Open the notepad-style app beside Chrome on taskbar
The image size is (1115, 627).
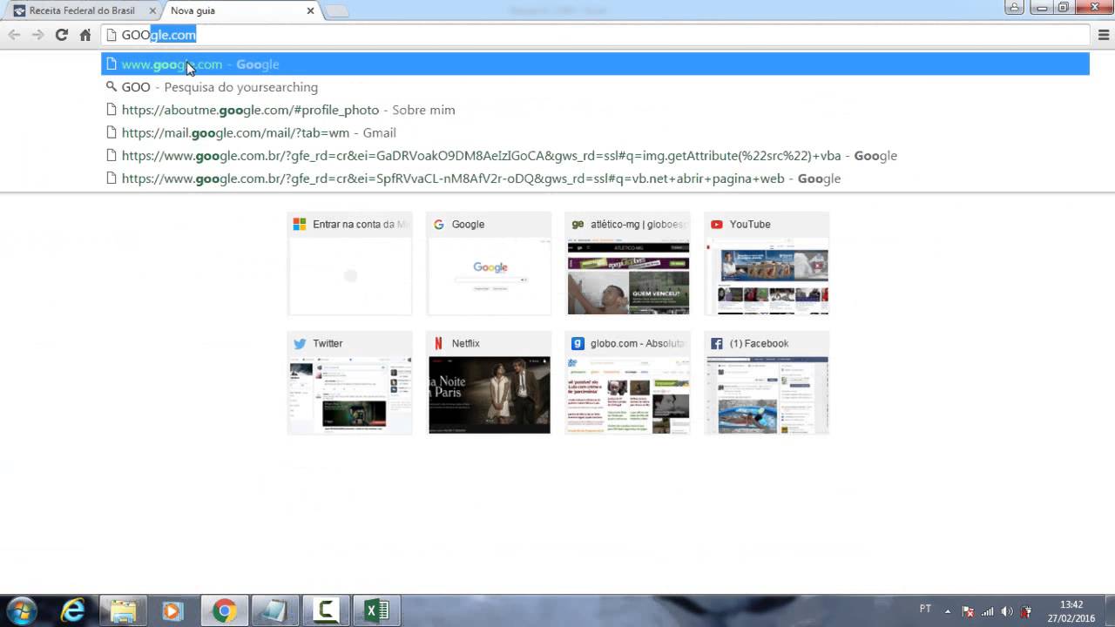coord(275,611)
